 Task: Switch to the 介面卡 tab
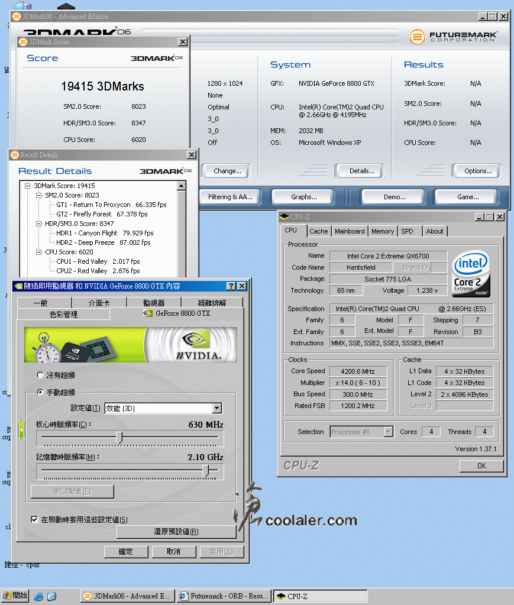coord(99,303)
